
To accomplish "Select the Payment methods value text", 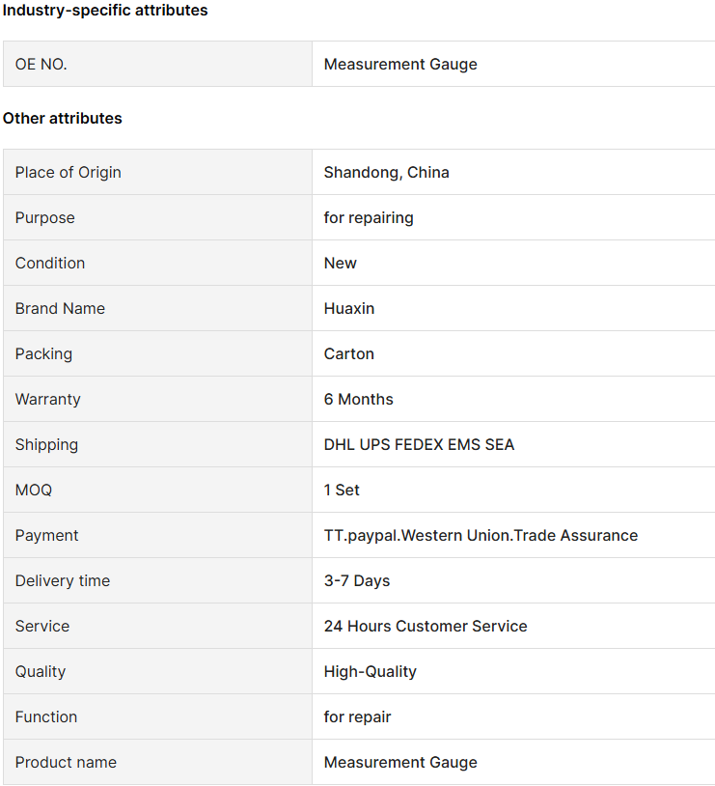I will (481, 535).
